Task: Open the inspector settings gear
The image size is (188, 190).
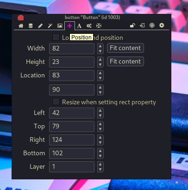Action: tap(162, 25)
